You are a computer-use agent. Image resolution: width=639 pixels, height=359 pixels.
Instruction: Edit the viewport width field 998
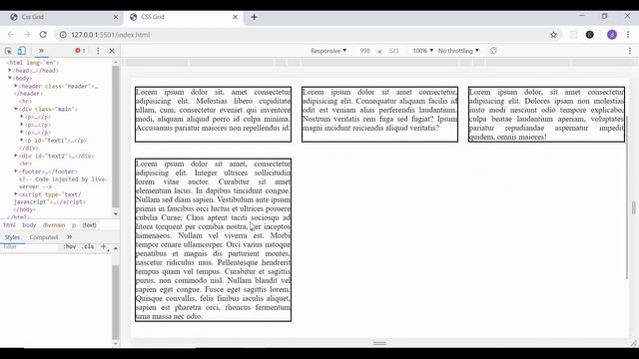point(365,51)
